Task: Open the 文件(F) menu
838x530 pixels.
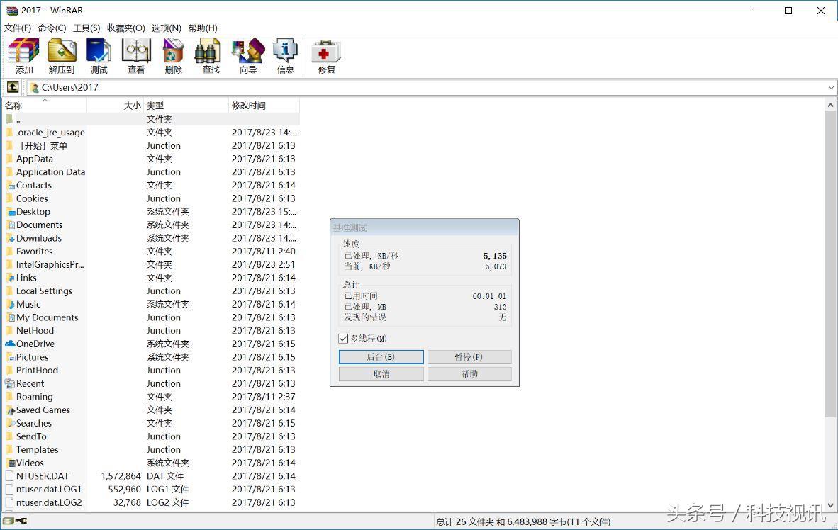Action: click(x=18, y=28)
